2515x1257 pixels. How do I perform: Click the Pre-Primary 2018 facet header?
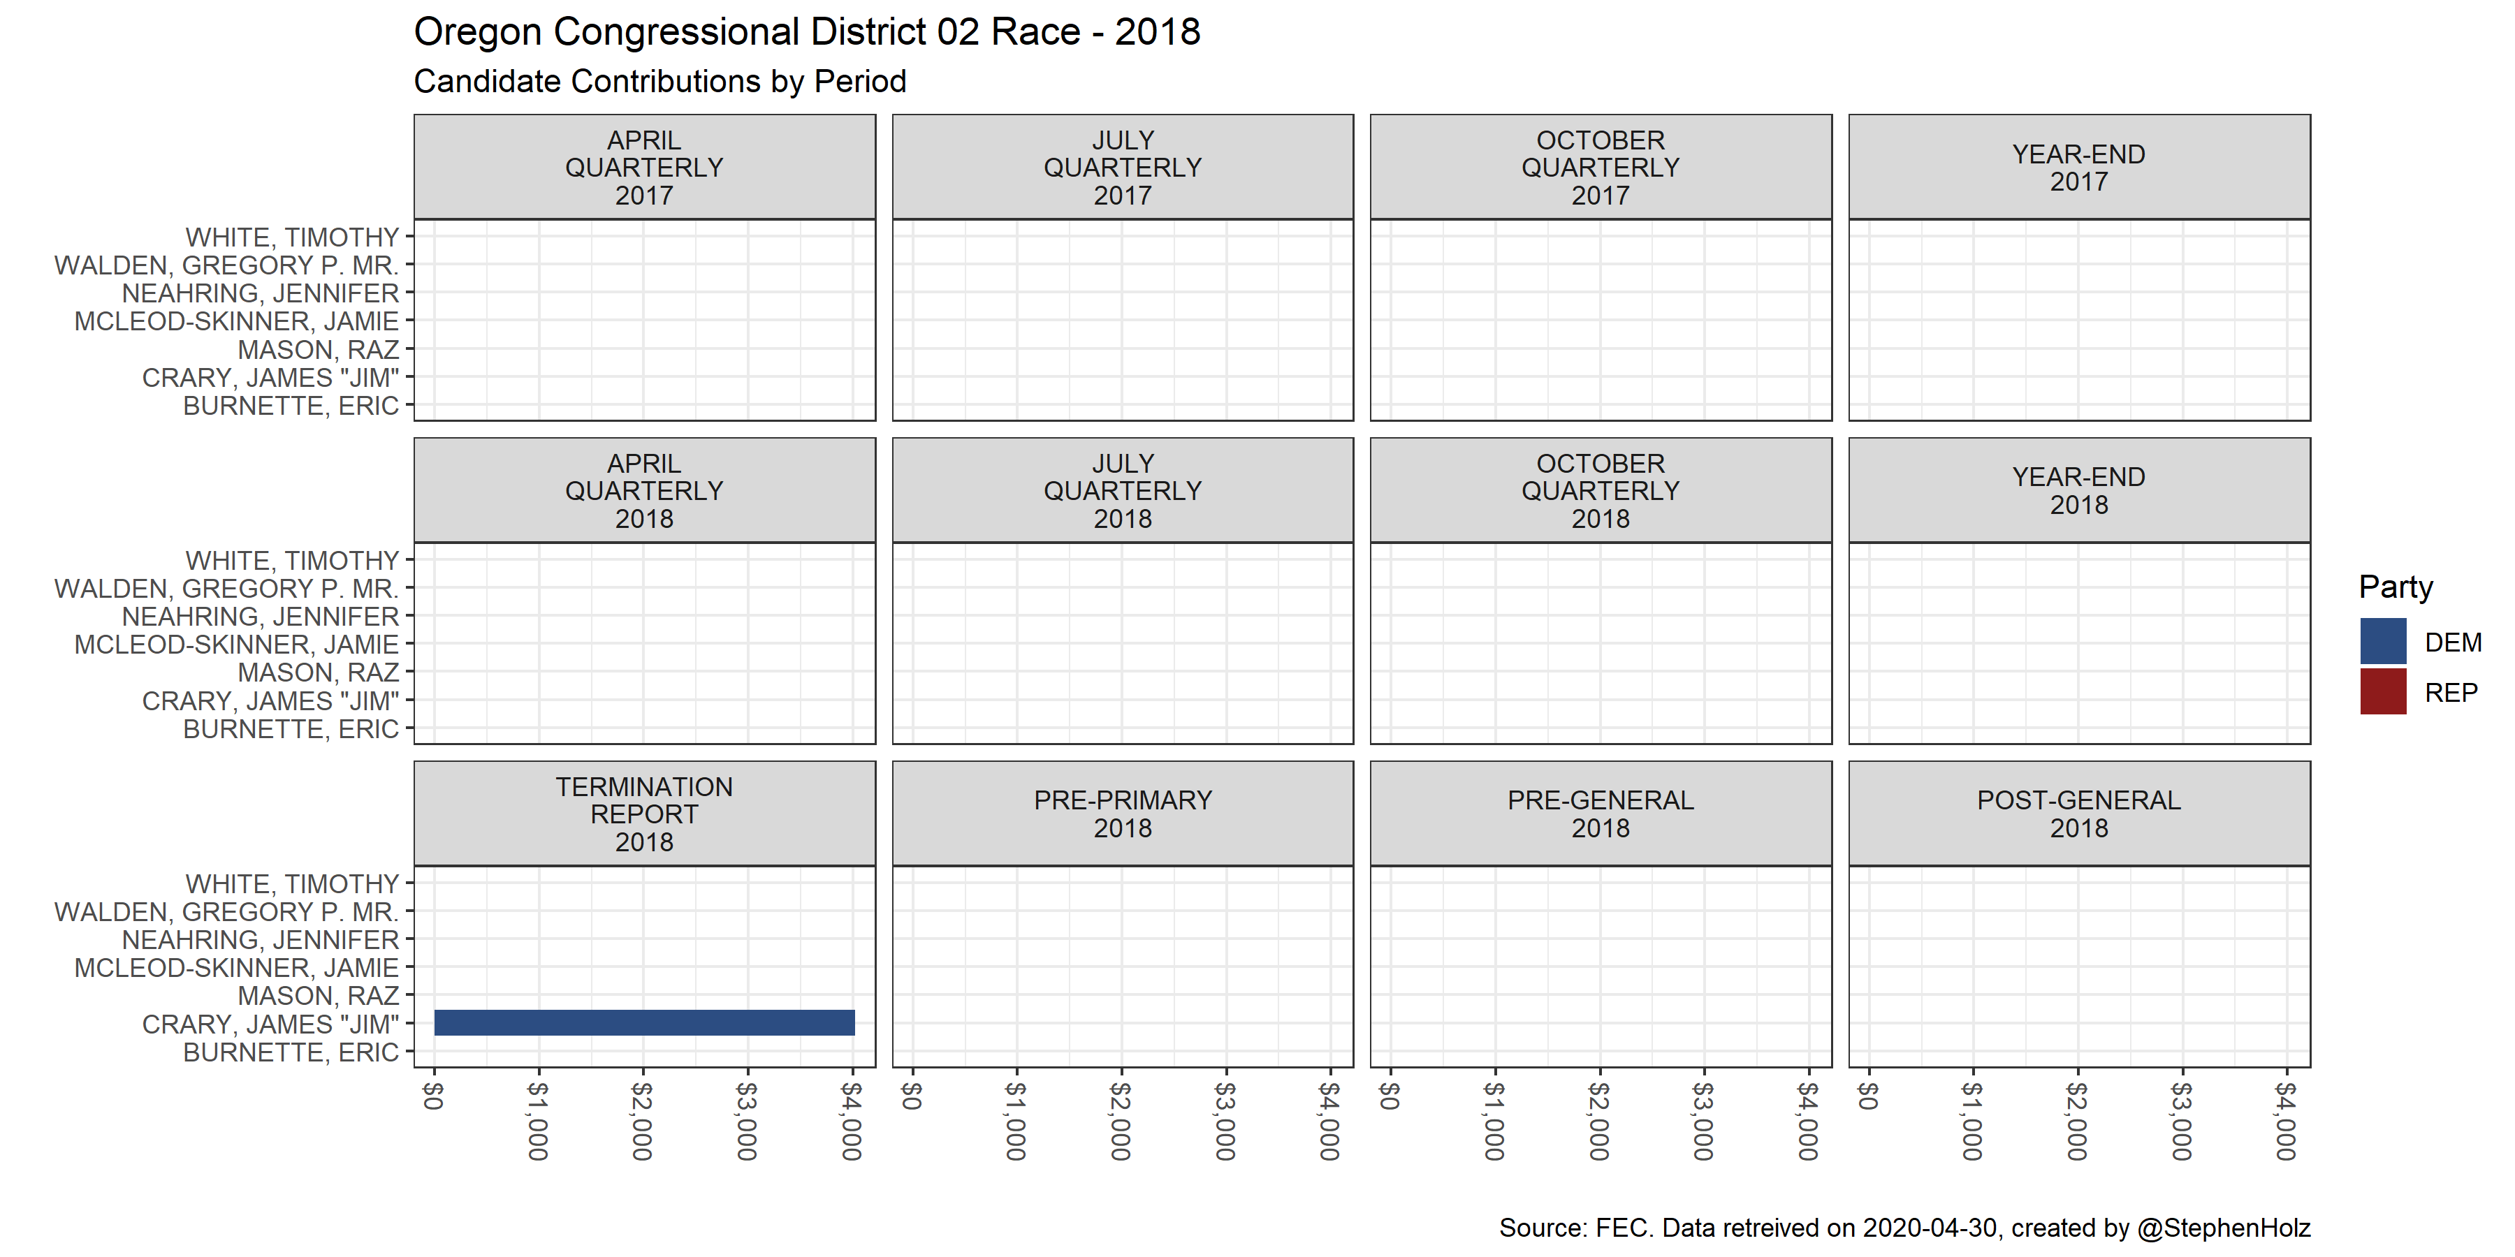pyautogui.click(x=1122, y=814)
